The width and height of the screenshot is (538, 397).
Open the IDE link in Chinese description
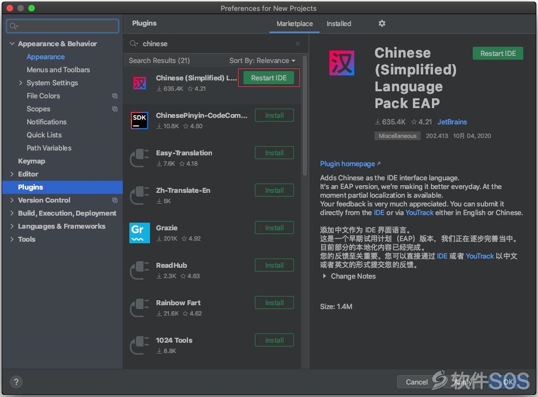click(x=442, y=256)
